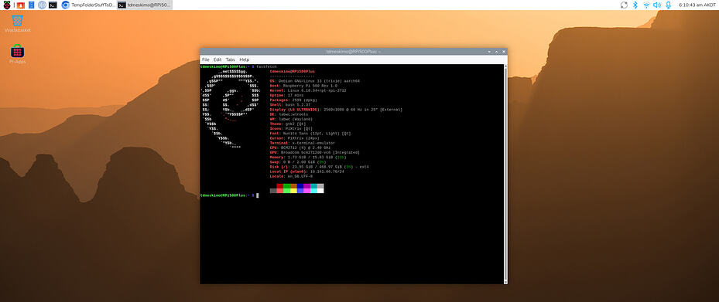Switch to the TempFolderStuffToD... Chromium window
Screen dimensions: 719x302
pos(88,5)
